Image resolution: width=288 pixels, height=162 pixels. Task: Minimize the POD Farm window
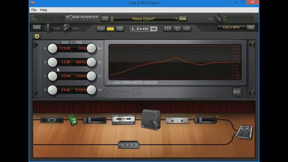point(235,2)
